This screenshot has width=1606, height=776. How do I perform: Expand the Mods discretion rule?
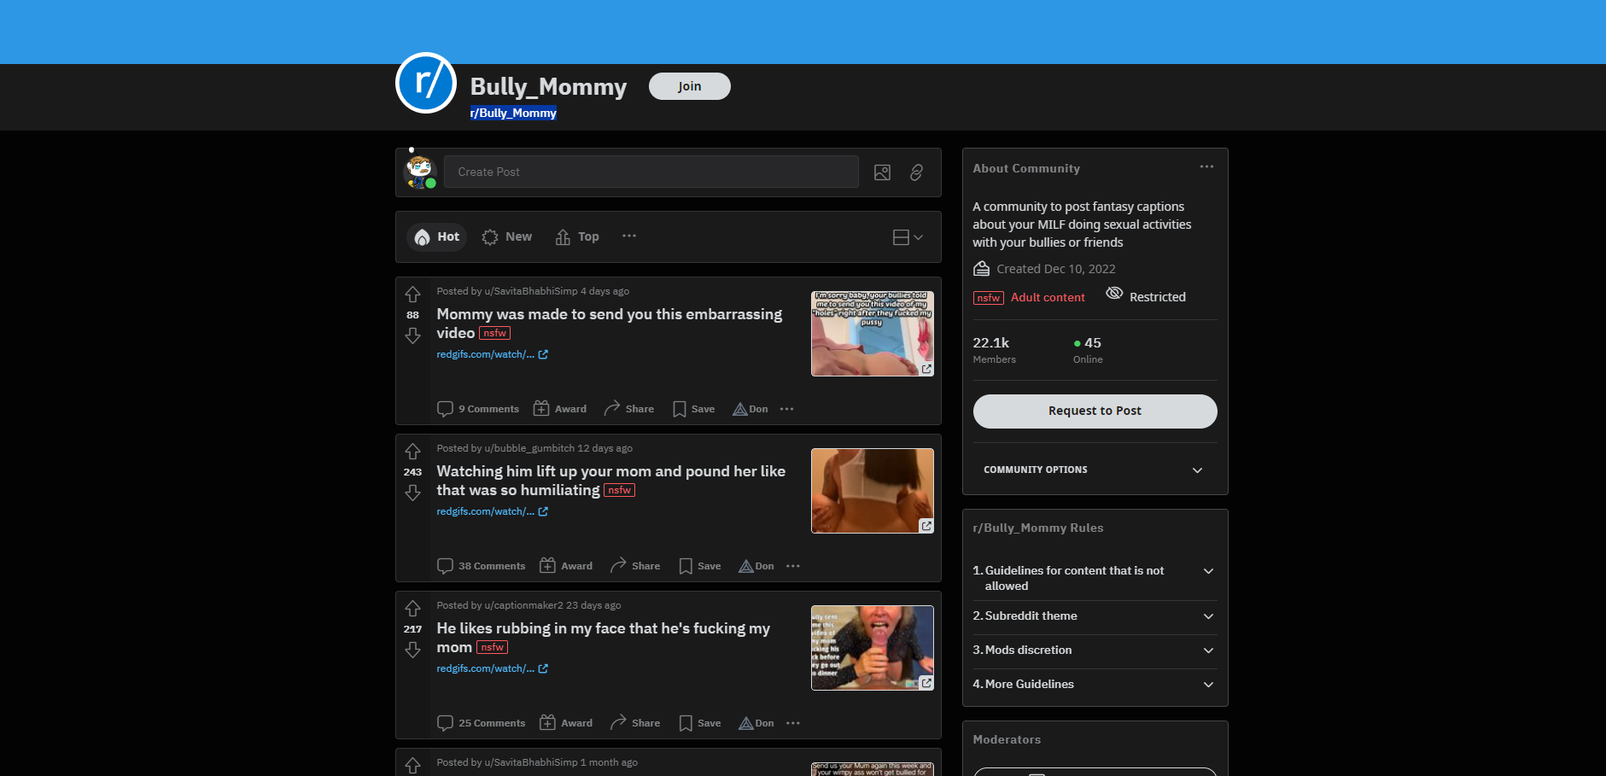coord(1095,651)
